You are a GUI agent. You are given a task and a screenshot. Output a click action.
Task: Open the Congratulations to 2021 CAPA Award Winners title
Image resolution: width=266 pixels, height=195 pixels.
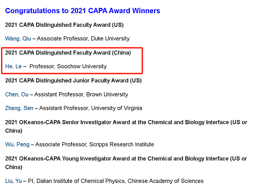click(82, 11)
